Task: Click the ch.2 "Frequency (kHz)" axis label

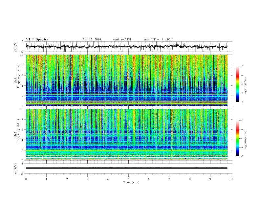Action: click(x=18, y=131)
